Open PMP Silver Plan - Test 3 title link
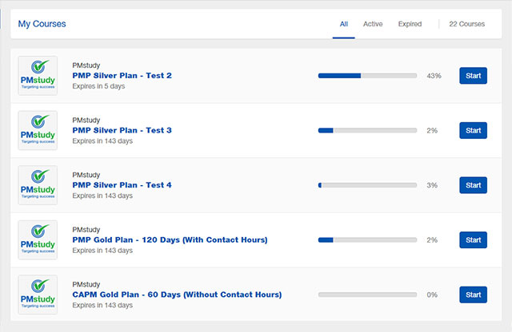This screenshot has width=512, height=332. point(122,130)
